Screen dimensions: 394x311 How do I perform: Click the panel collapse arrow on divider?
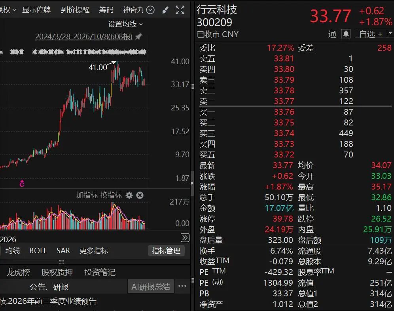[x=192, y=183]
